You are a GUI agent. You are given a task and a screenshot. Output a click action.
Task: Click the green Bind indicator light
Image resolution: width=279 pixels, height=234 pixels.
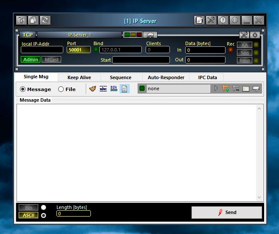coord(96,49)
